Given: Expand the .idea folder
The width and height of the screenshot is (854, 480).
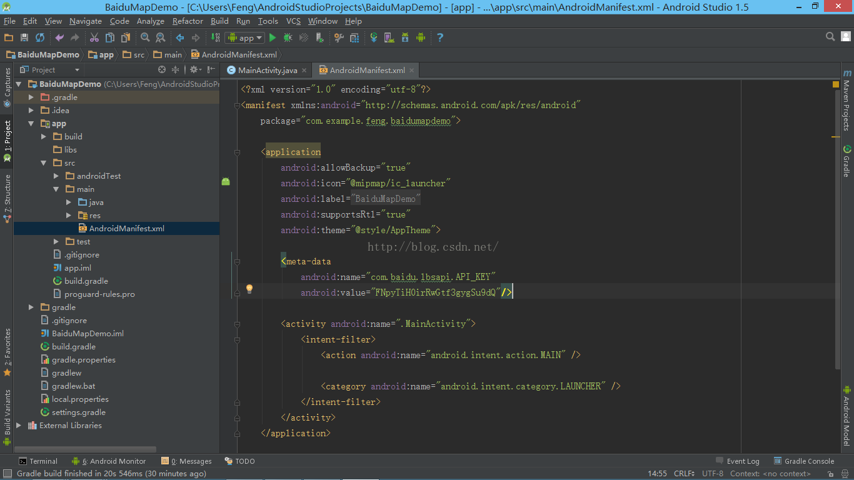Looking at the screenshot, I should (31, 110).
